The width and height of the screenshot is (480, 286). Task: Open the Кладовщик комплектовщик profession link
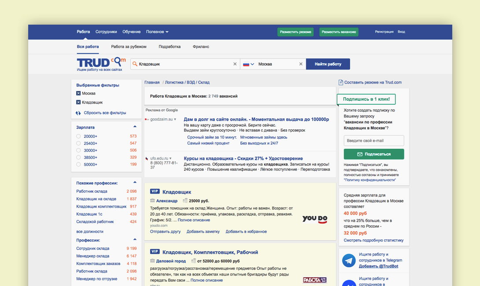point(101,206)
